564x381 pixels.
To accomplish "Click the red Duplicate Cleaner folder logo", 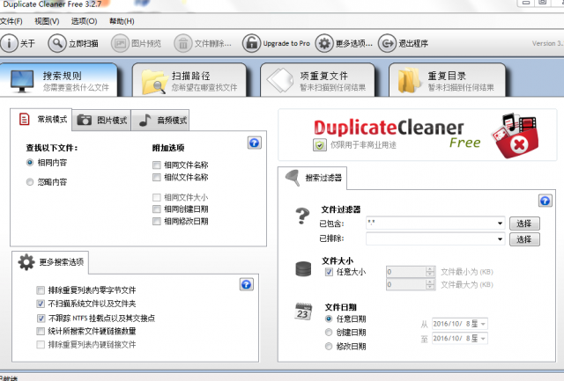I will click(x=515, y=136).
